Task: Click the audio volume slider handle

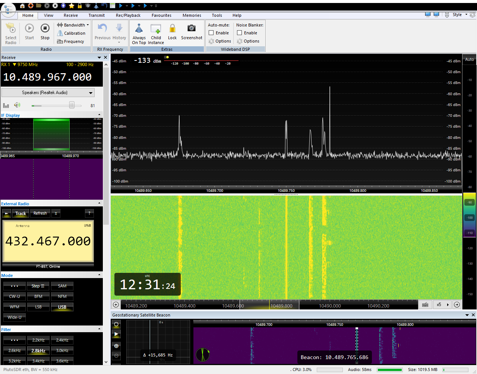Action: pyautogui.click(x=72, y=105)
